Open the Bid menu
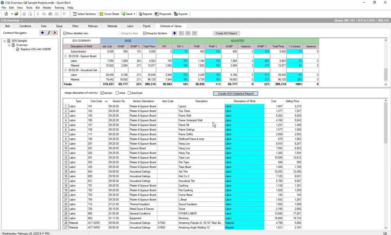This screenshot has width=391, height=235. pos(37,8)
